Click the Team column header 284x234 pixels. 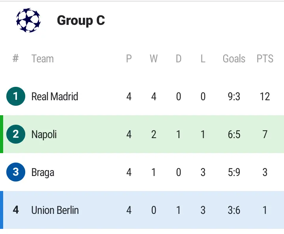[x=42, y=59]
